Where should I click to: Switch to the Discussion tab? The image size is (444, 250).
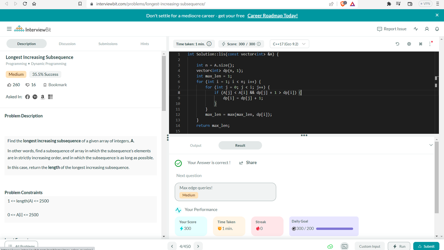(67, 44)
